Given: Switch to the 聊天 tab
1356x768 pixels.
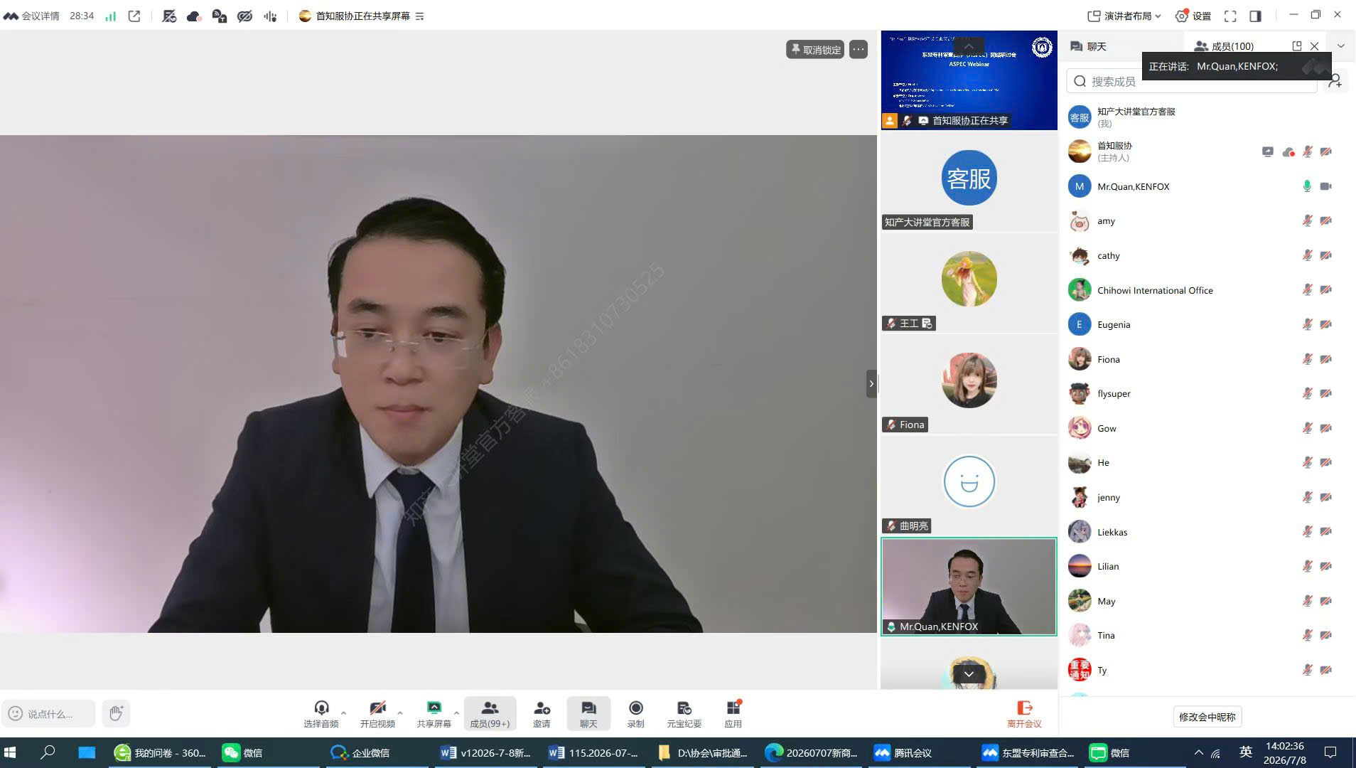Looking at the screenshot, I should point(1088,46).
